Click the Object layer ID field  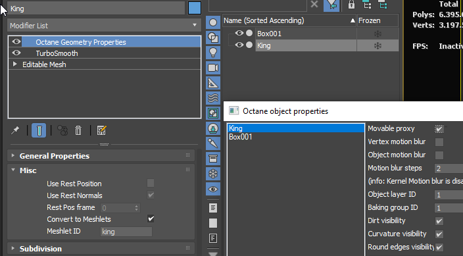coord(449,195)
